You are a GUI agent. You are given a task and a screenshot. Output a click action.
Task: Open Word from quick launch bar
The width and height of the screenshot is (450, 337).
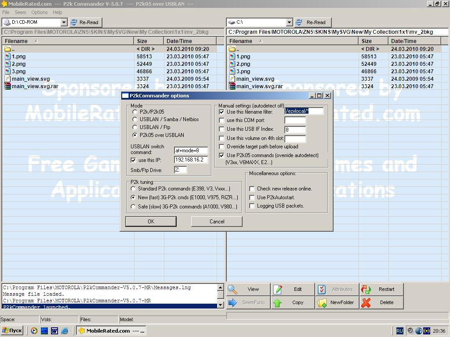(54, 331)
